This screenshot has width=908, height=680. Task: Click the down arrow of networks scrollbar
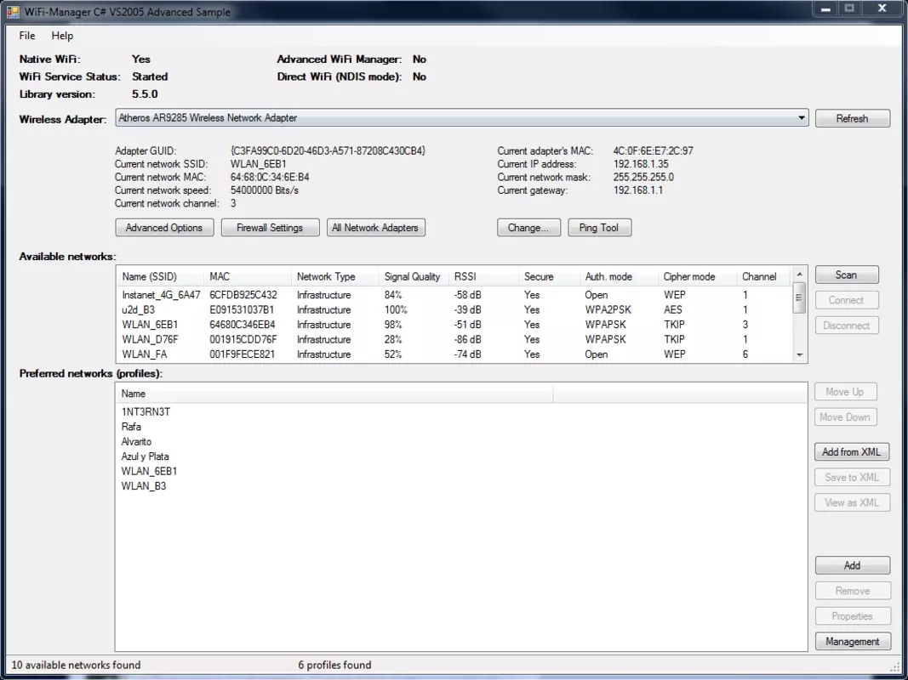click(x=800, y=355)
